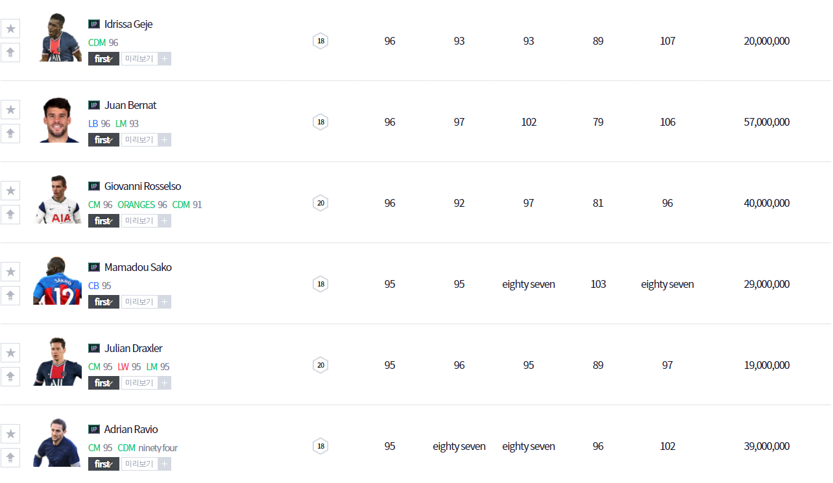
Task: Toggle the favorite star for Adrian Ravio
Action: pos(10,434)
